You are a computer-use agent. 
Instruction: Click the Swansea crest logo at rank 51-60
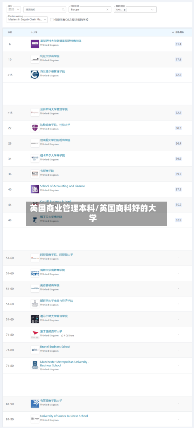pos(35,304)
